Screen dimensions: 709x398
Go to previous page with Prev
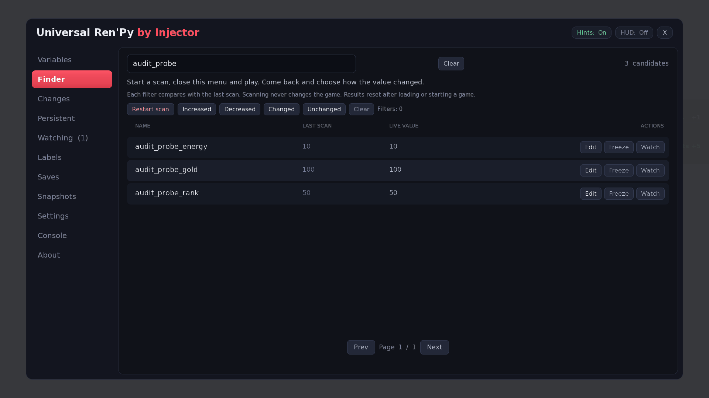point(361,348)
